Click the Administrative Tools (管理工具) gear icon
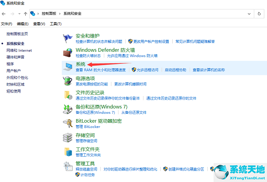The image size is (267, 182). coord(68,166)
